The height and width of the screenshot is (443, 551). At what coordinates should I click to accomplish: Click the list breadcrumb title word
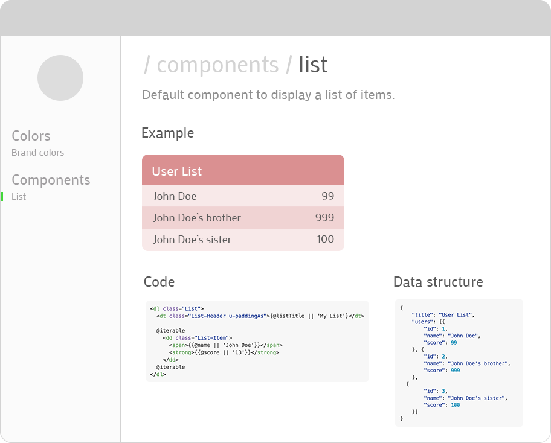point(313,65)
